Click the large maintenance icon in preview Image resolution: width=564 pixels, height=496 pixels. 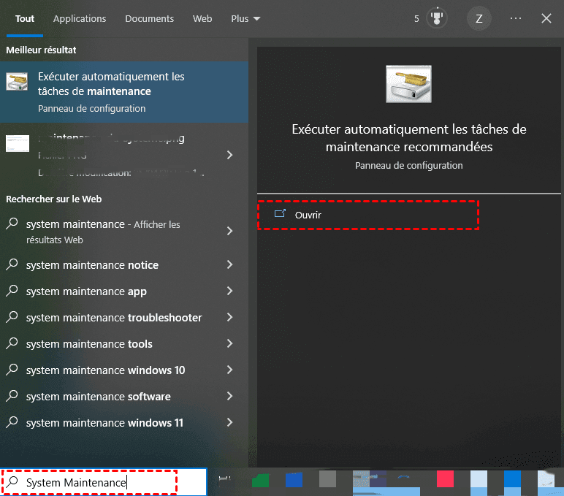408,84
